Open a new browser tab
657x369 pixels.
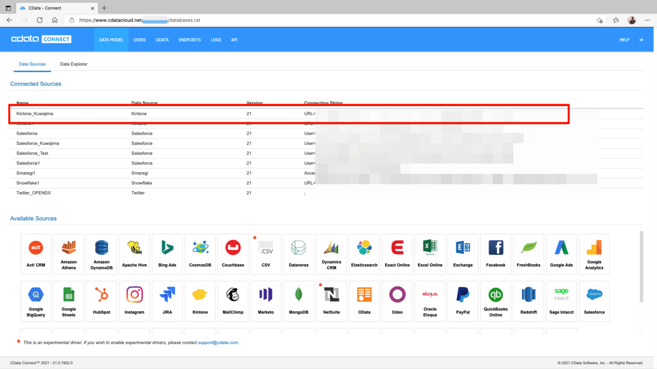pos(104,8)
